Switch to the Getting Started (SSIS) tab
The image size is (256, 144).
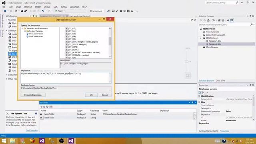(208, 131)
